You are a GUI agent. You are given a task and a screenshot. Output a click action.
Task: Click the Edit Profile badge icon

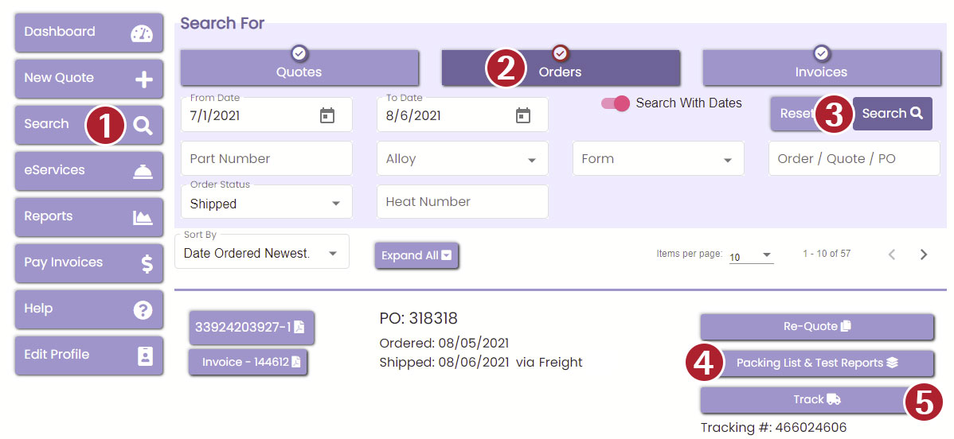145,356
